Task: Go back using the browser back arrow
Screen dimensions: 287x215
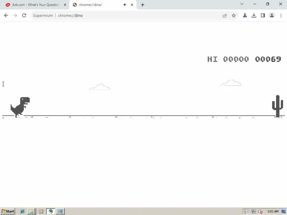Action: tap(6, 16)
